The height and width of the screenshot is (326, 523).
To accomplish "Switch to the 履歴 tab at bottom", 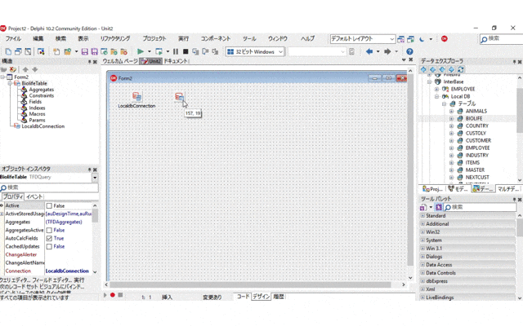I will click(279, 297).
